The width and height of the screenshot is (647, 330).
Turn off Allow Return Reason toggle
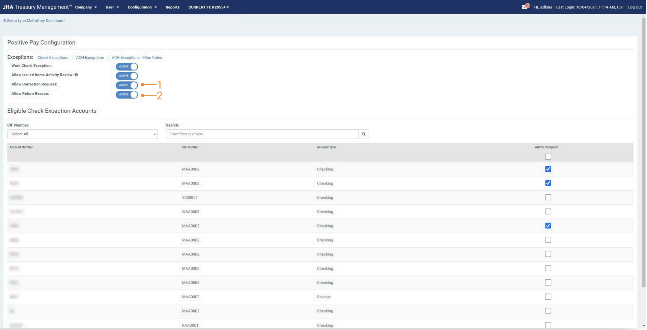(127, 94)
